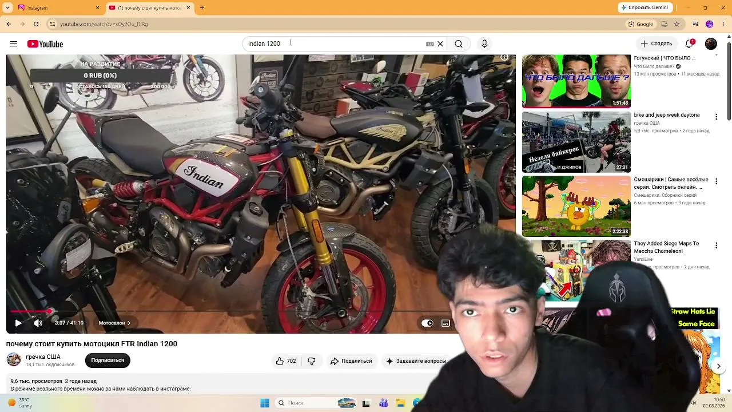Search the page with Google Lens button

coord(640,24)
